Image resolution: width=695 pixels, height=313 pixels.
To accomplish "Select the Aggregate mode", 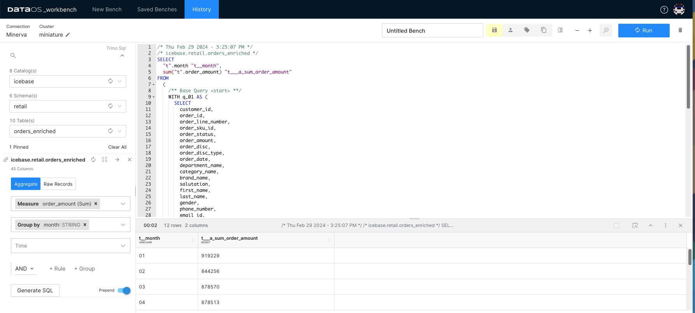I will (x=26, y=184).
